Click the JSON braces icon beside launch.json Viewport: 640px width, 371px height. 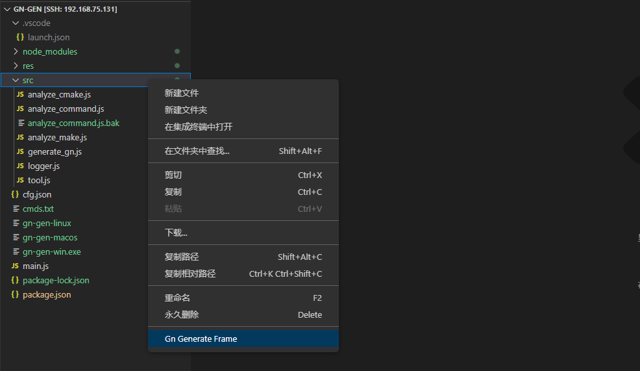click(20, 38)
